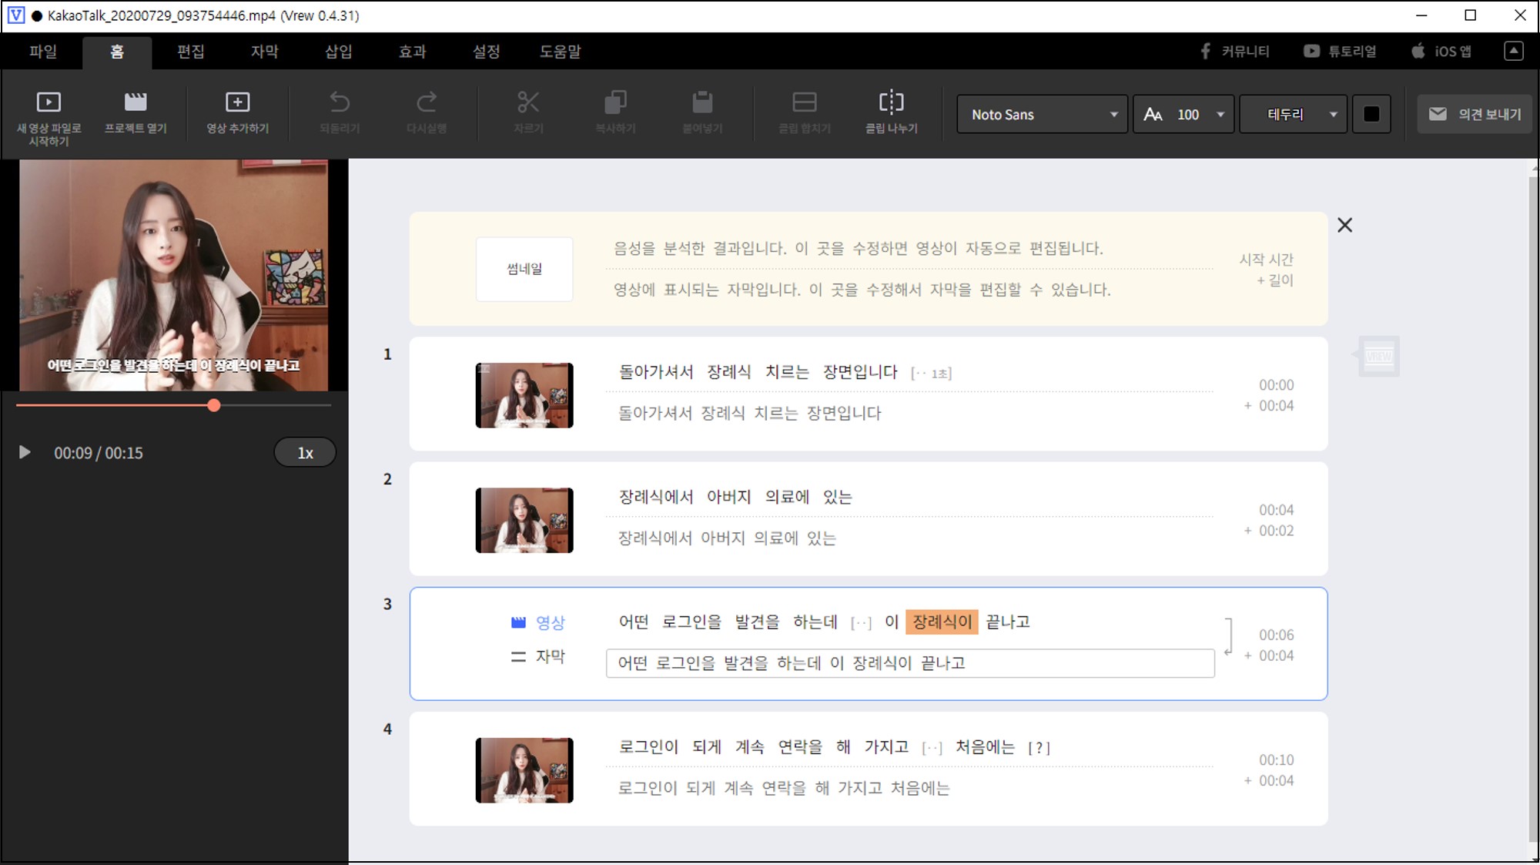Image resolution: width=1540 pixels, height=865 pixels.
Task: Edit clip 3 subtitle input field
Action: tap(910, 663)
